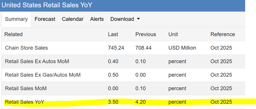Click the Reference column header
This screenshot has width=256, height=109.
222,34
